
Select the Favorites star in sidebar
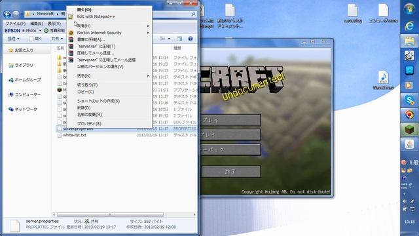(10, 50)
